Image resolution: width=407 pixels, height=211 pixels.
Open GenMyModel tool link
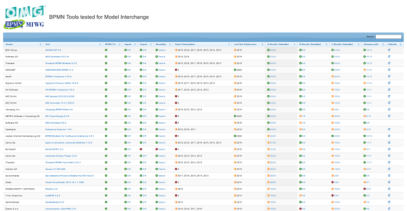(55, 202)
